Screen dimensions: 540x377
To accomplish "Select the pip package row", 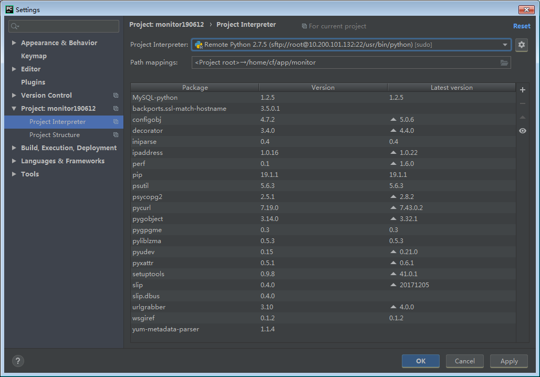I will [323, 174].
